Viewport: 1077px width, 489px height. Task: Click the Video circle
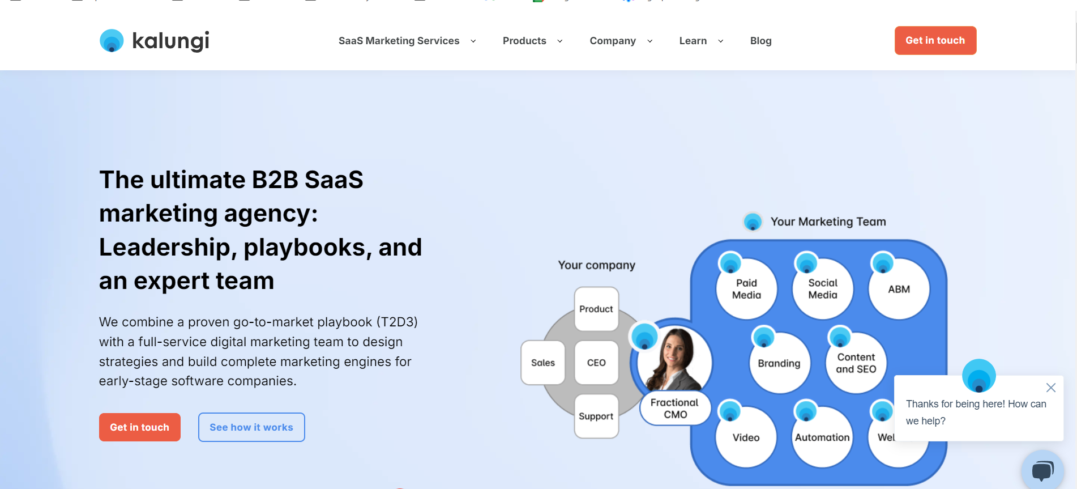pos(746,437)
